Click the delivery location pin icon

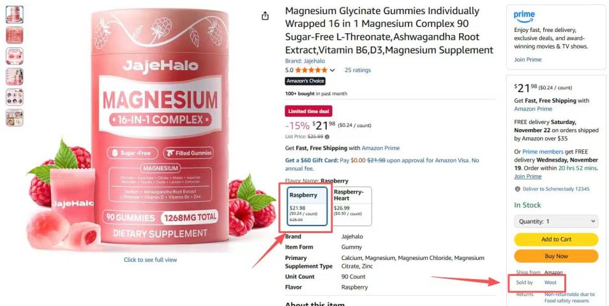(517, 189)
